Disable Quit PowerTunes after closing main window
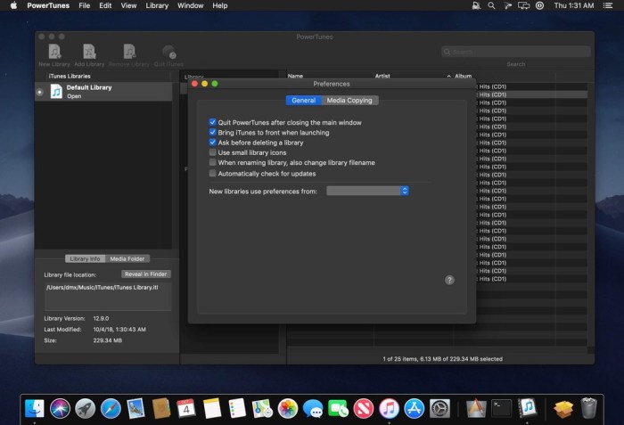 212,122
